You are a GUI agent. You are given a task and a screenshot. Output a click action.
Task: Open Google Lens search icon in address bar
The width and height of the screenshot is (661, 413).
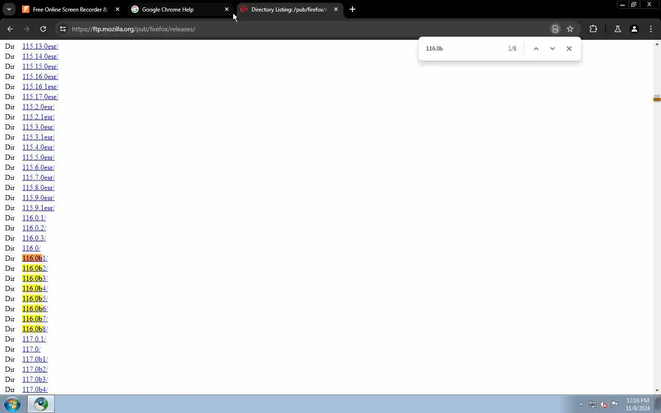[555, 29]
